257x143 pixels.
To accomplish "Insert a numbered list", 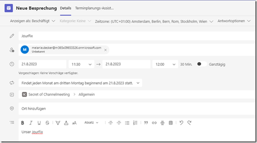I will click(x=135, y=123).
